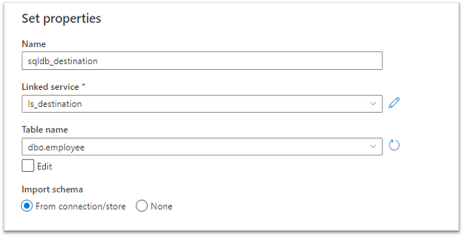Click the pencil icon to edit linked service
The height and width of the screenshot is (237, 464).
[394, 103]
